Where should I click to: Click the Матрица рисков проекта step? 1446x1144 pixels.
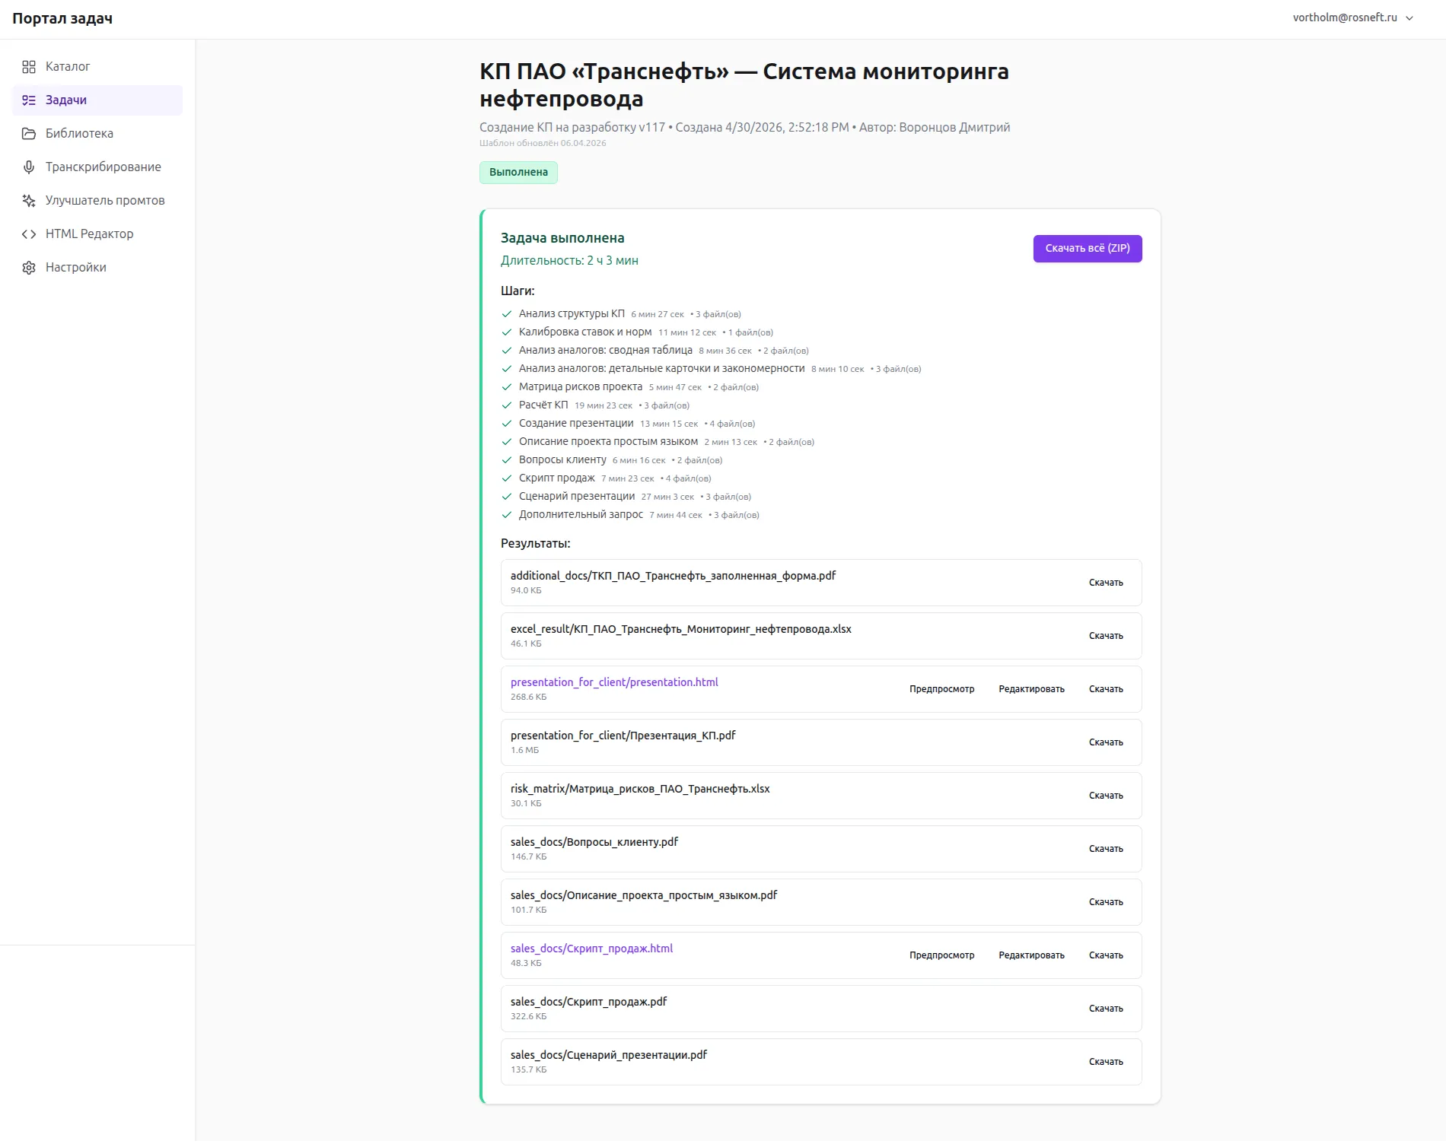click(581, 387)
